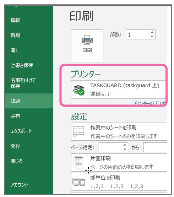Click the TASKGUARD printer ready-status icon
Screen dimensions: 174x197
(x=78, y=90)
